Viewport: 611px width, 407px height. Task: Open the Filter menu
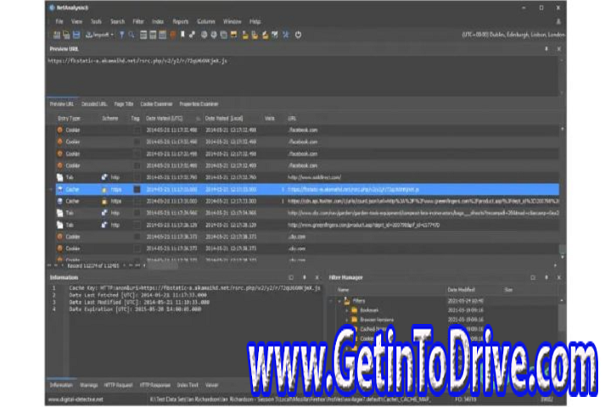(138, 22)
